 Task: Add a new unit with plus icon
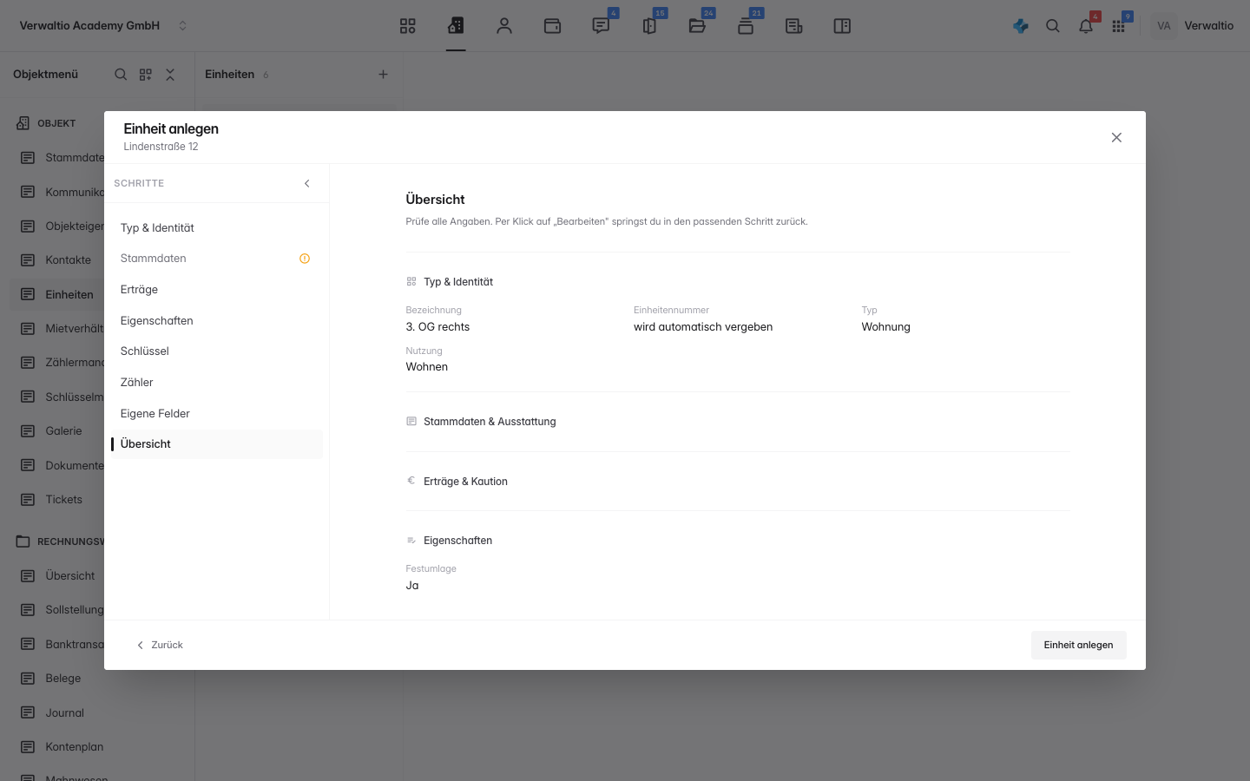click(x=383, y=75)
